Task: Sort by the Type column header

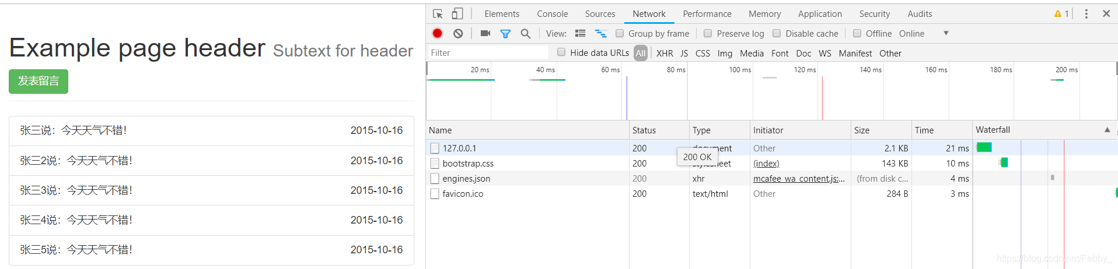Action: click(719, 130)
